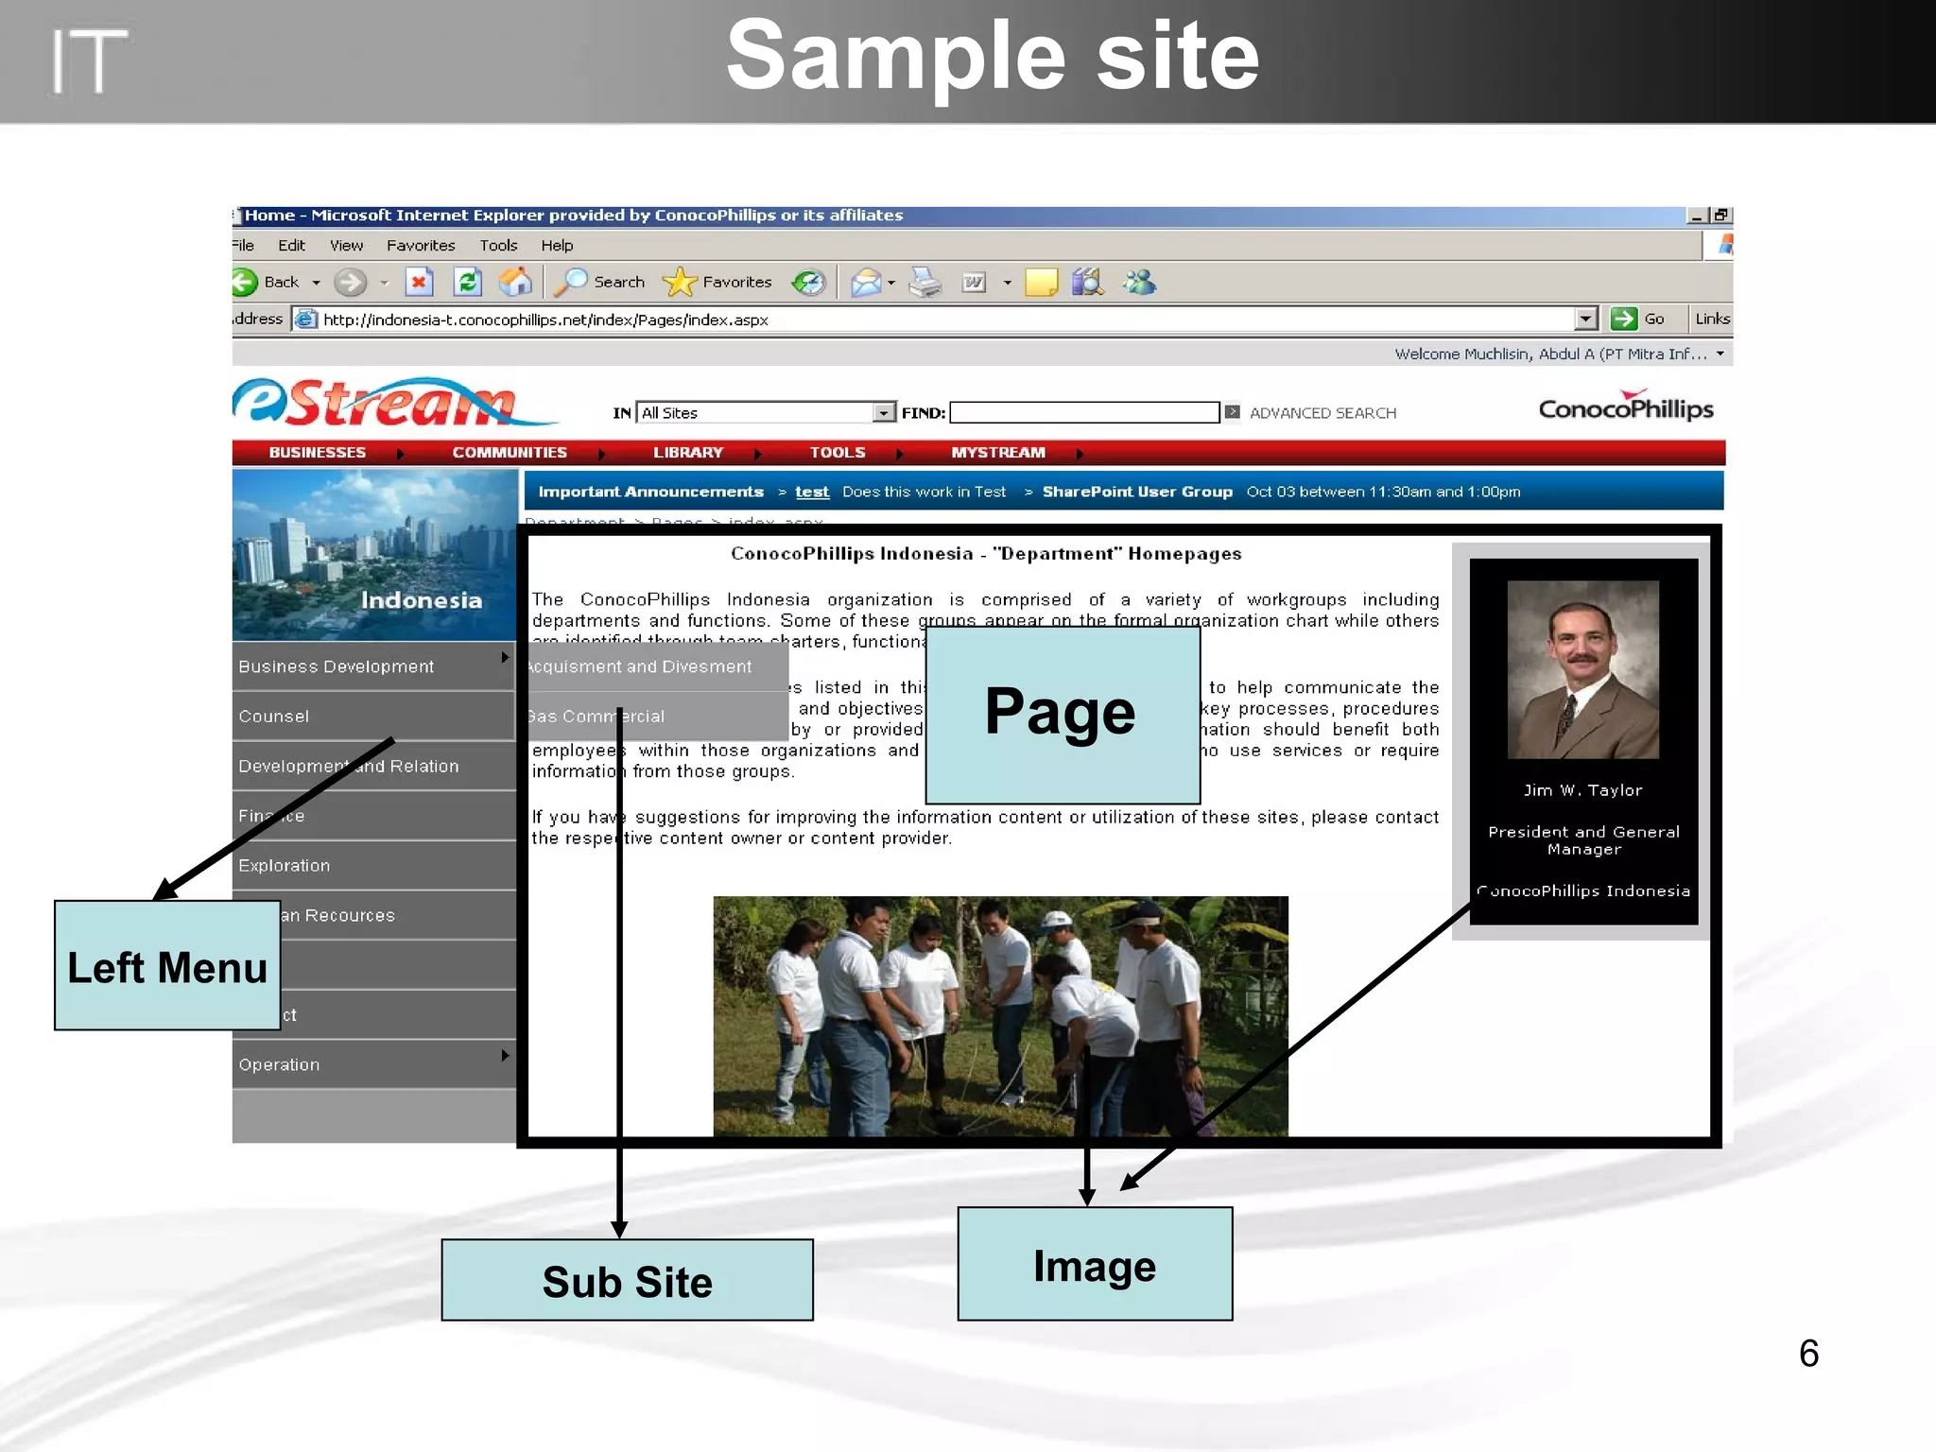The image size is (1936, 1452).
Task: Click the History clock icon
Action: tap(809, 282)
